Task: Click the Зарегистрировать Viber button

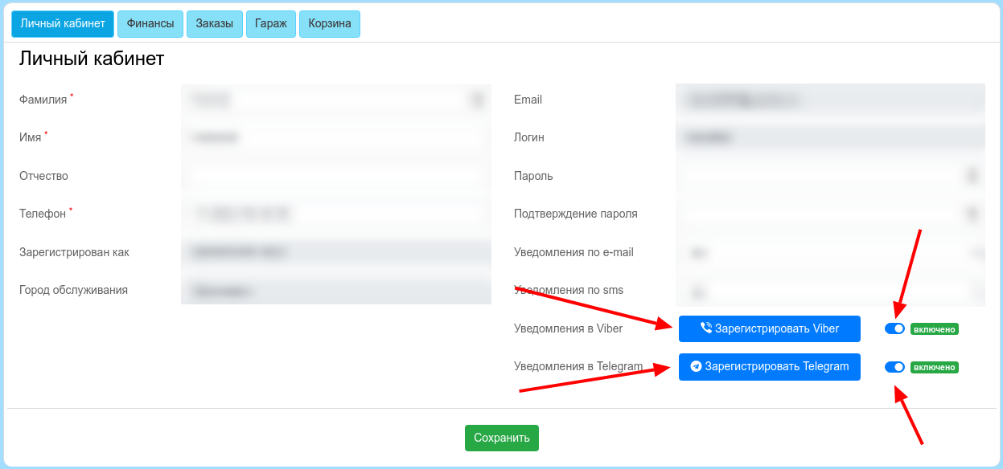Action: 770,328
